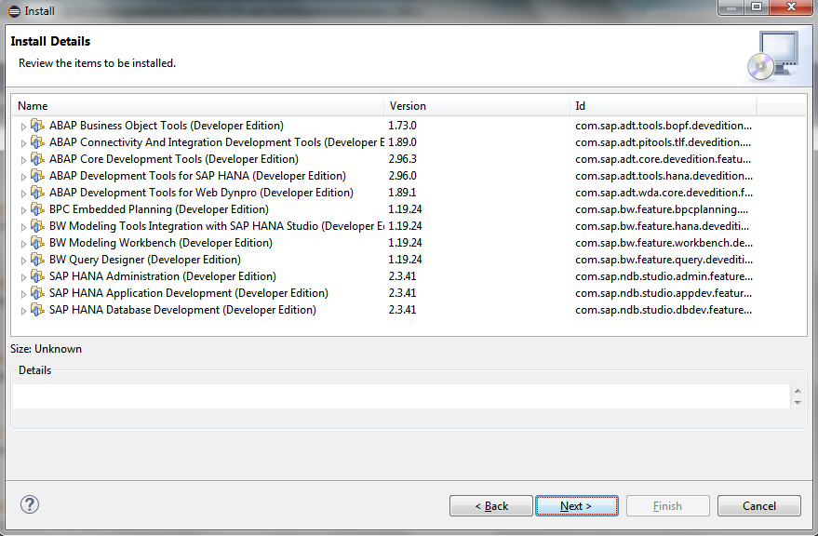The width and height of the screenshot is (818, 536).
Task: Click the feature icon for SAP HANA Database Development
Action: 37,309
